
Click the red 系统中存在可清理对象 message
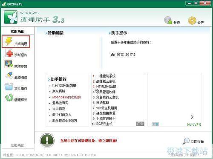pyautogui.click(x=89, y=141)
